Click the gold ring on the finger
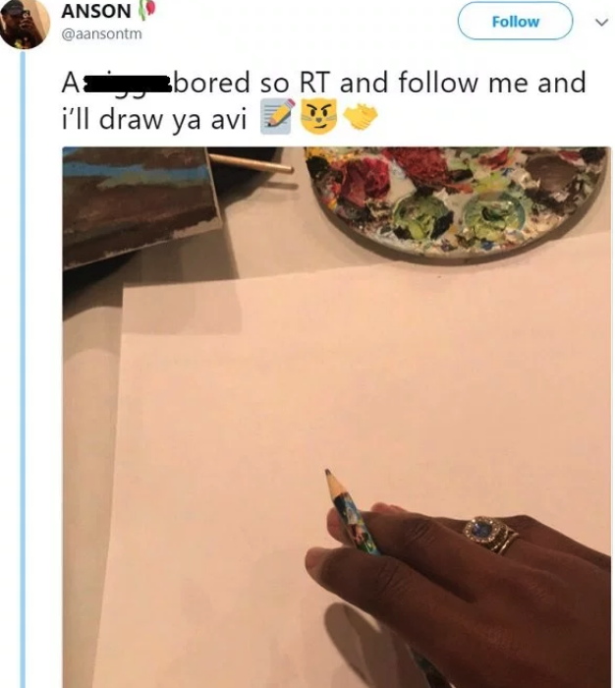The height and width of the screenshot is (688, 615). pos(488,534)
